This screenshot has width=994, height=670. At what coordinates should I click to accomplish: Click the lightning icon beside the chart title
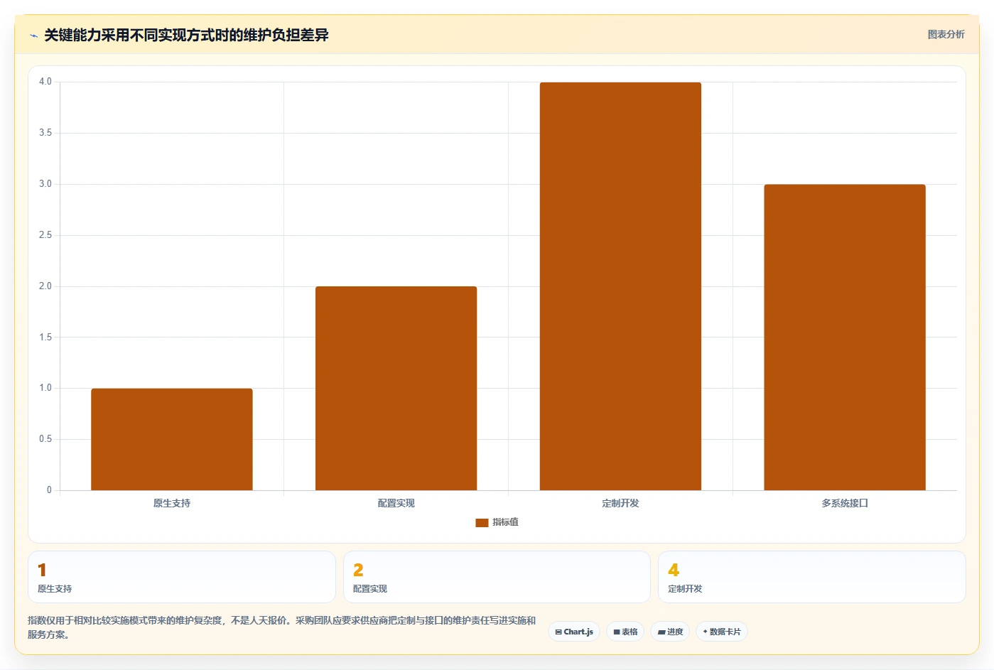point(33,36)
